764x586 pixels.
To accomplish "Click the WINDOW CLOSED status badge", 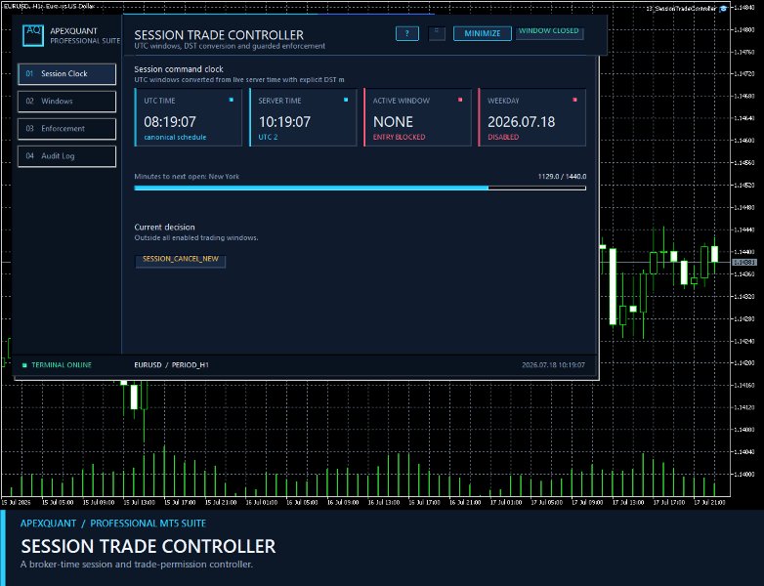I will coord(549,31).
